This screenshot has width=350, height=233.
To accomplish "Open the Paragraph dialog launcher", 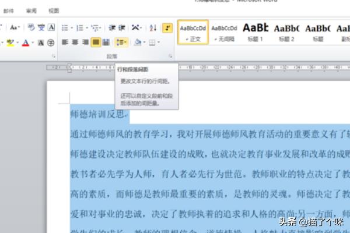I will coord(170,57).
